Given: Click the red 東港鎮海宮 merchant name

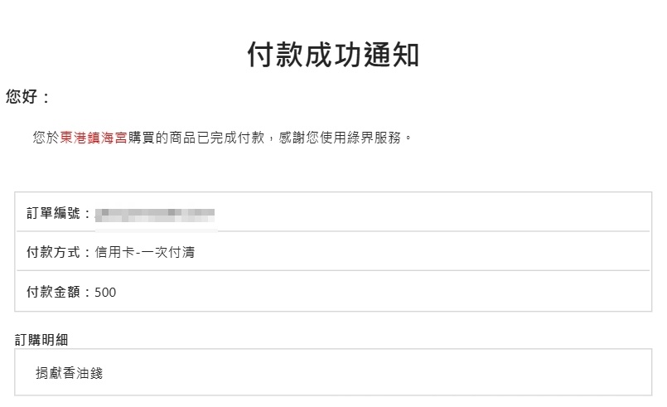Looking at the screenshot, I should (x=94, y=138).
